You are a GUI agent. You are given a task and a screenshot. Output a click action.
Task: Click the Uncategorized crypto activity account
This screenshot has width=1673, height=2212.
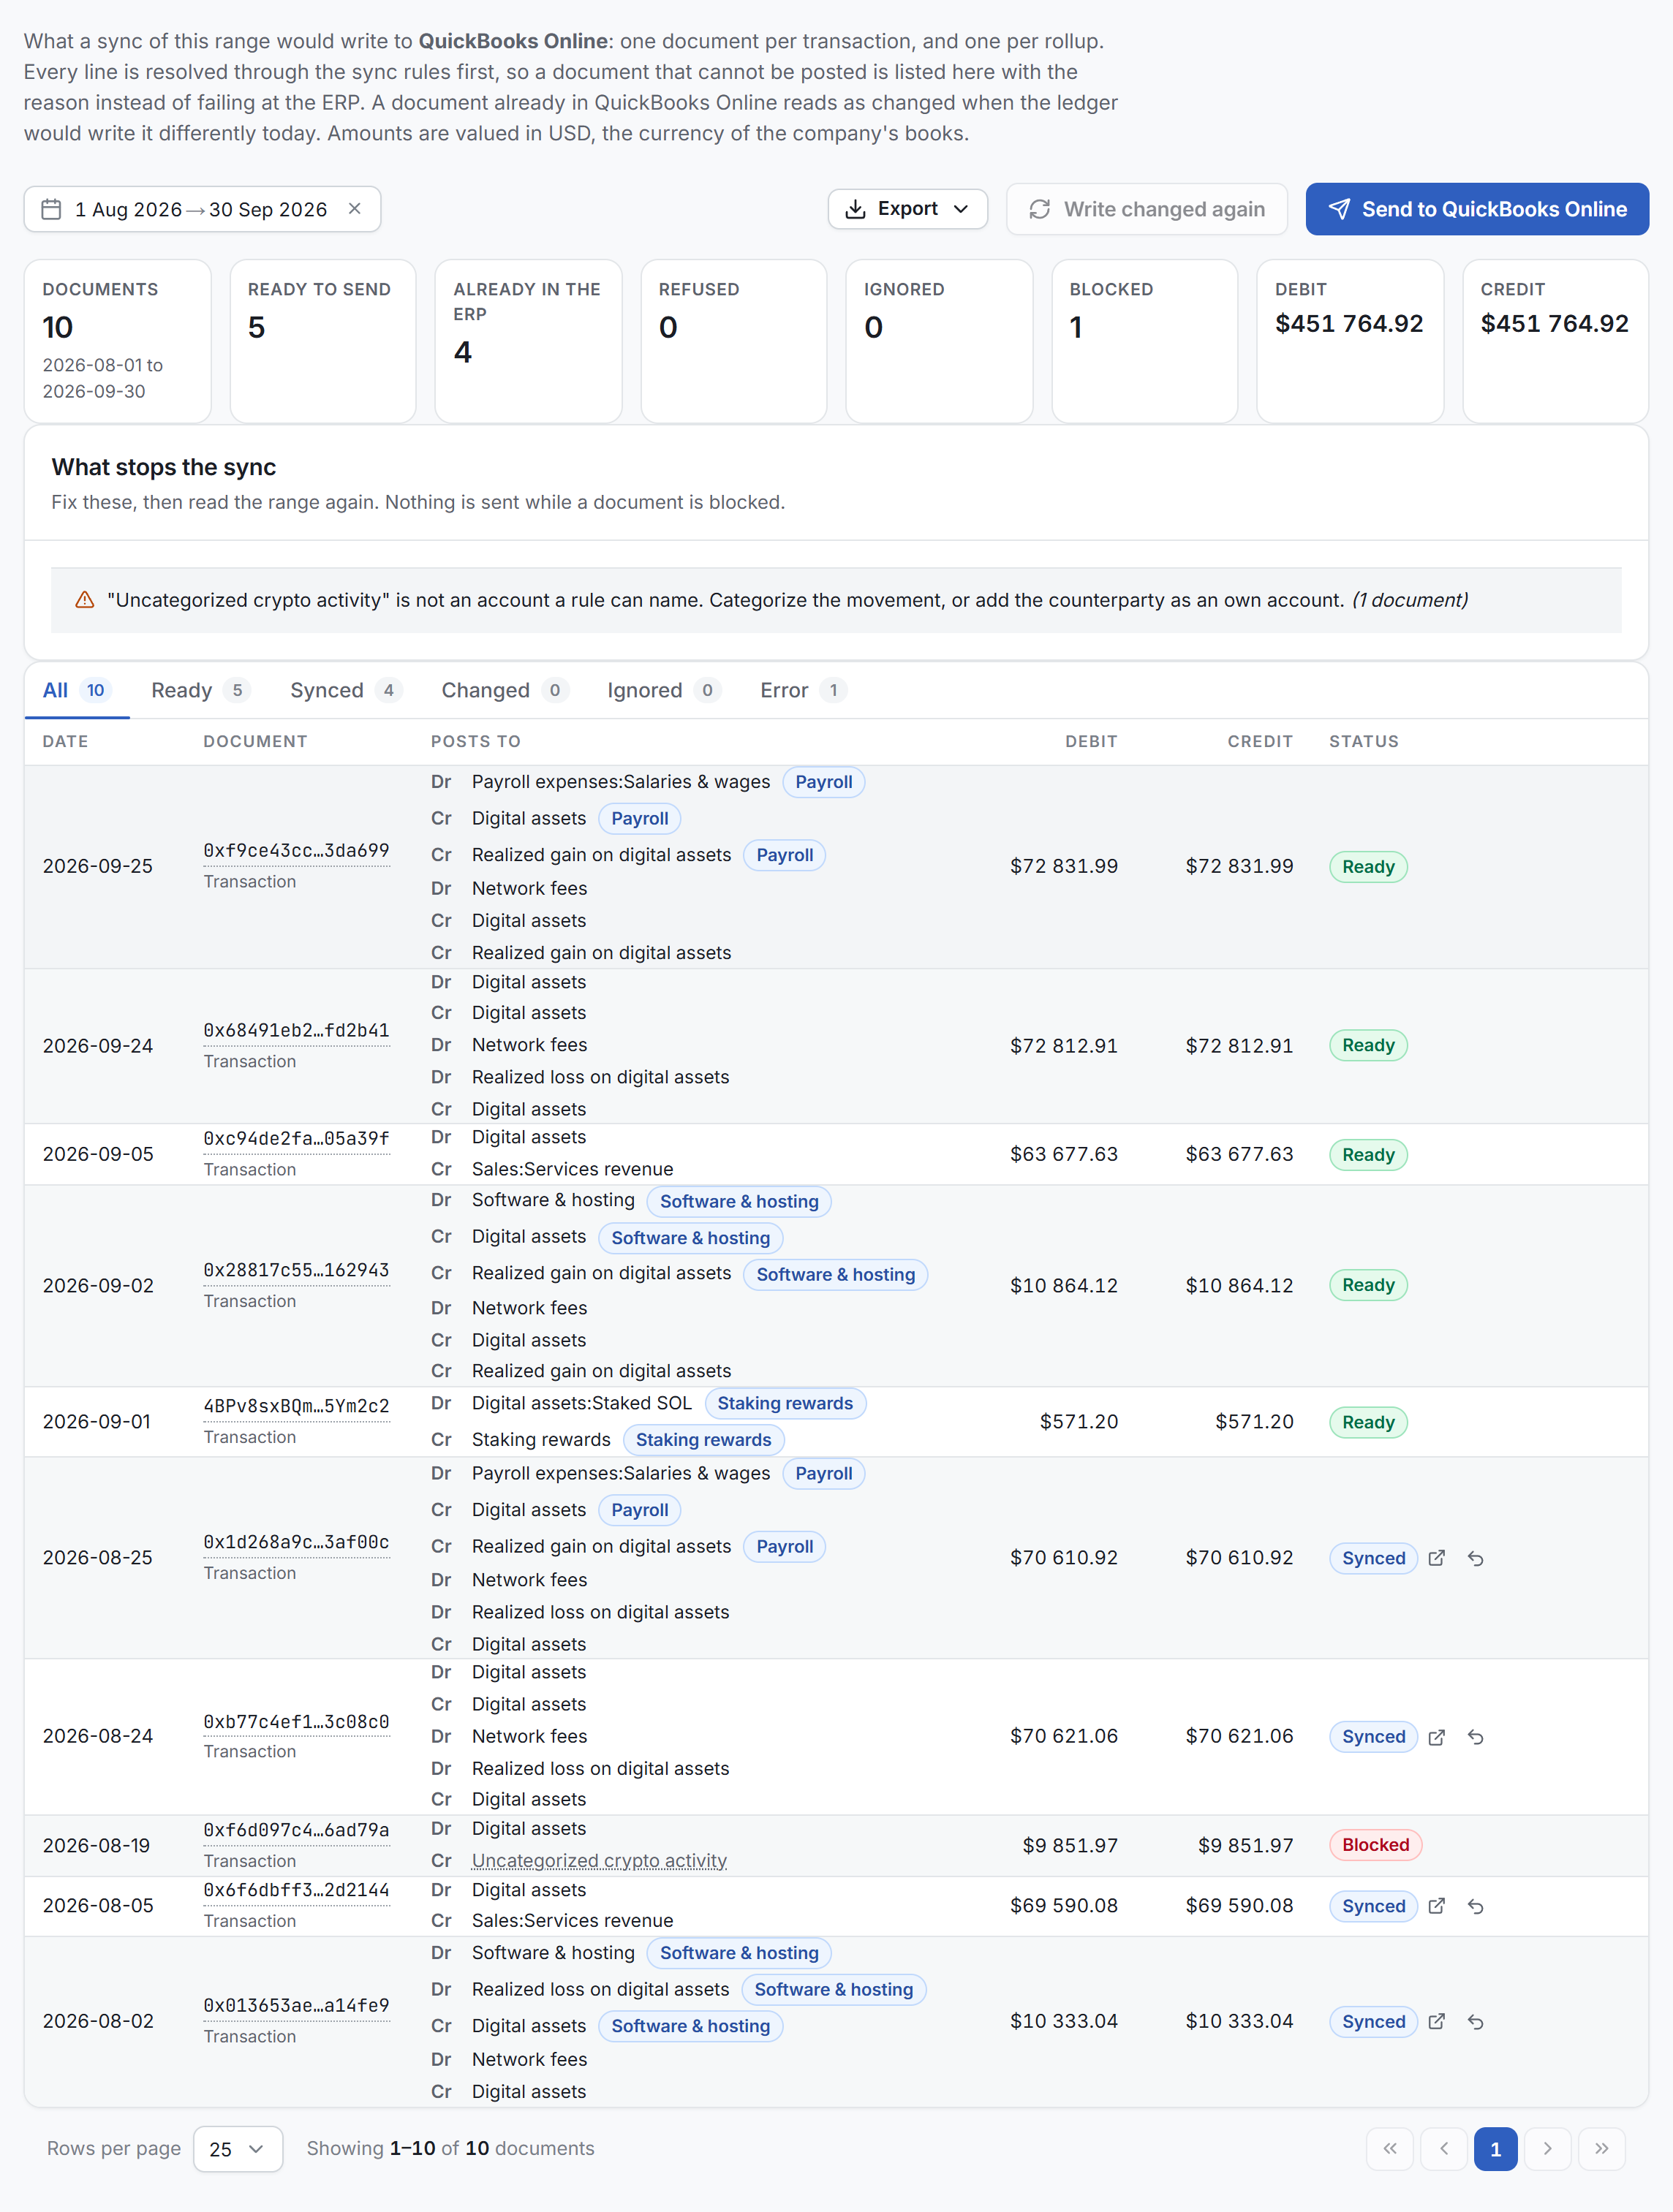pos(599,1861)
